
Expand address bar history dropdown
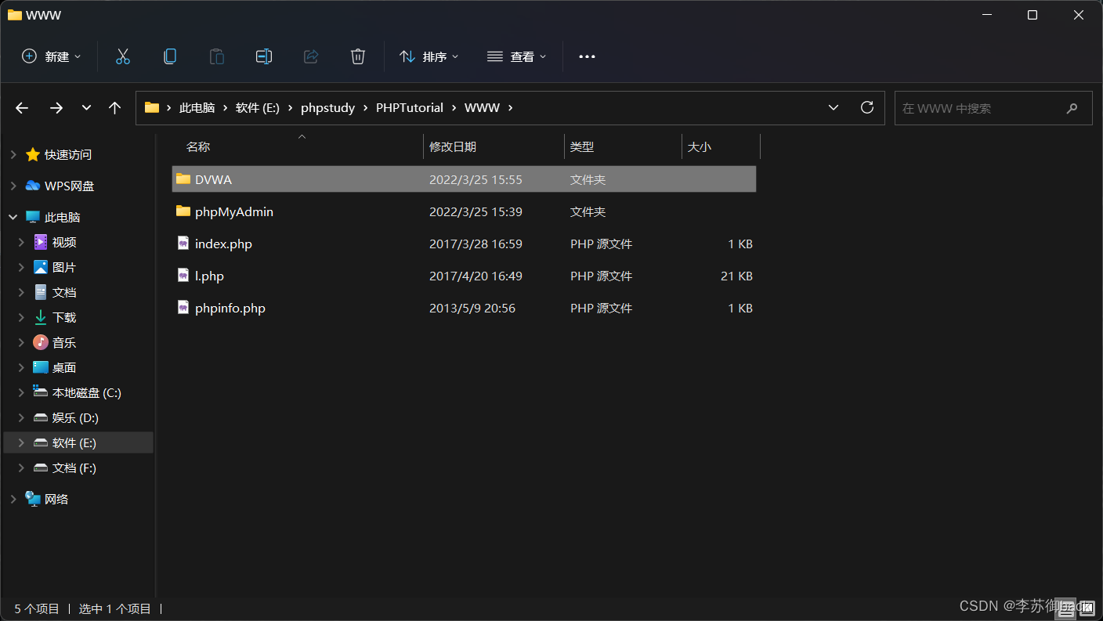834,108
